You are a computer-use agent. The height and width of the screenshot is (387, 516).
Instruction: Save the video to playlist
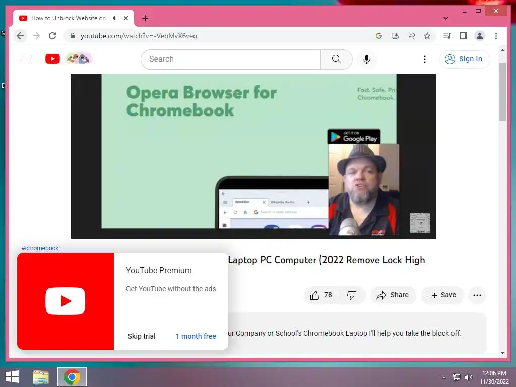441,295
